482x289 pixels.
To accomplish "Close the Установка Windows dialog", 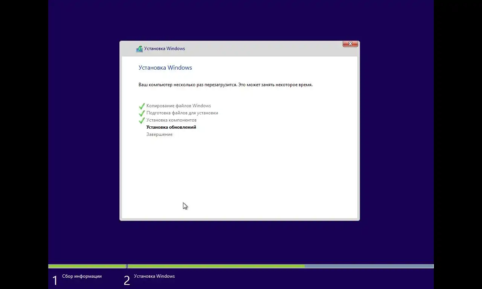I will 350,44.
